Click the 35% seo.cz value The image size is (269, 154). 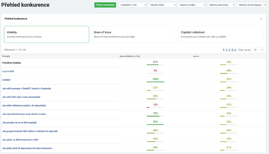(x=229, y=96)
